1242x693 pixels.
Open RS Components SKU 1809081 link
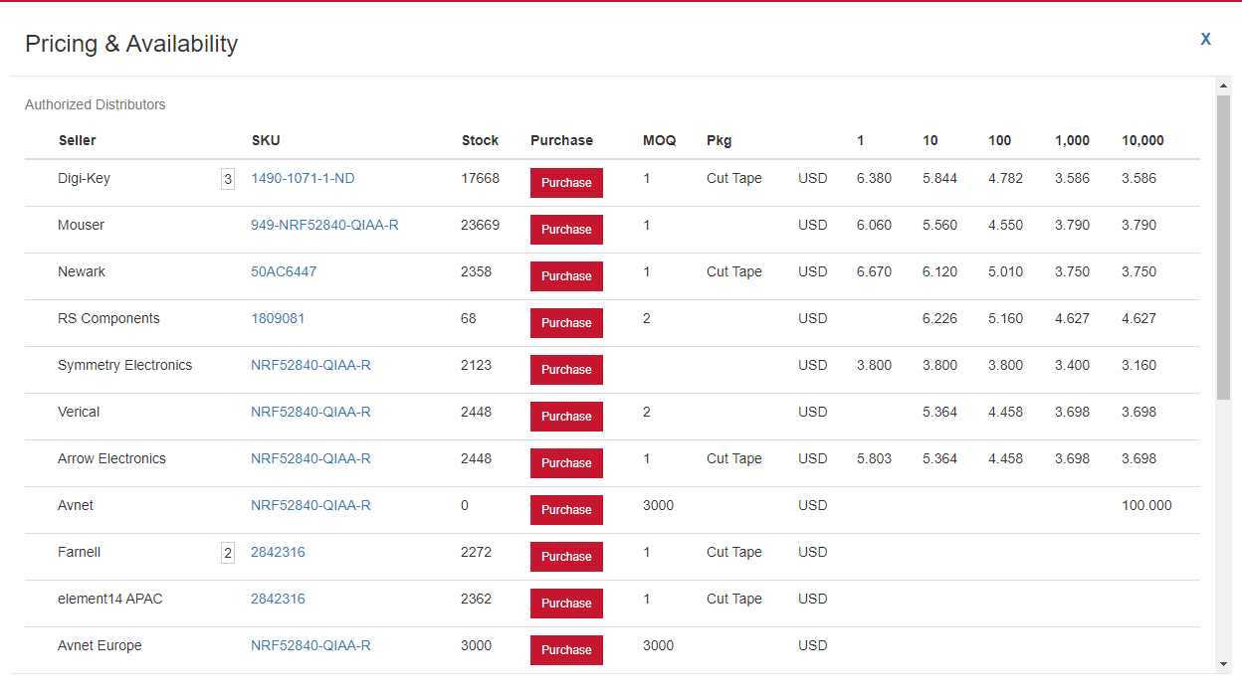pyautogui.click(x=278, y=319)
